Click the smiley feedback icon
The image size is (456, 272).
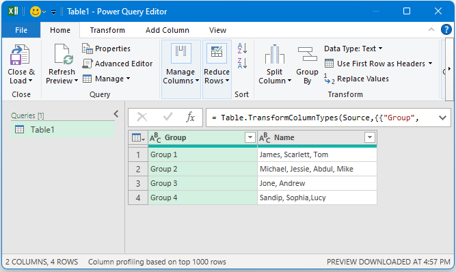coord(35,12)
